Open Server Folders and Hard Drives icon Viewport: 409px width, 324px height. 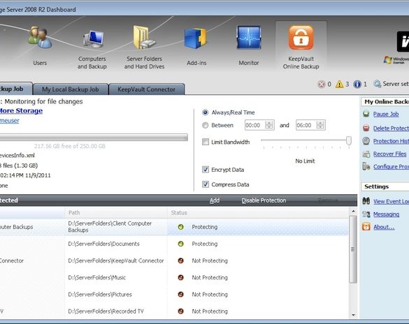[x=144, y=37]
